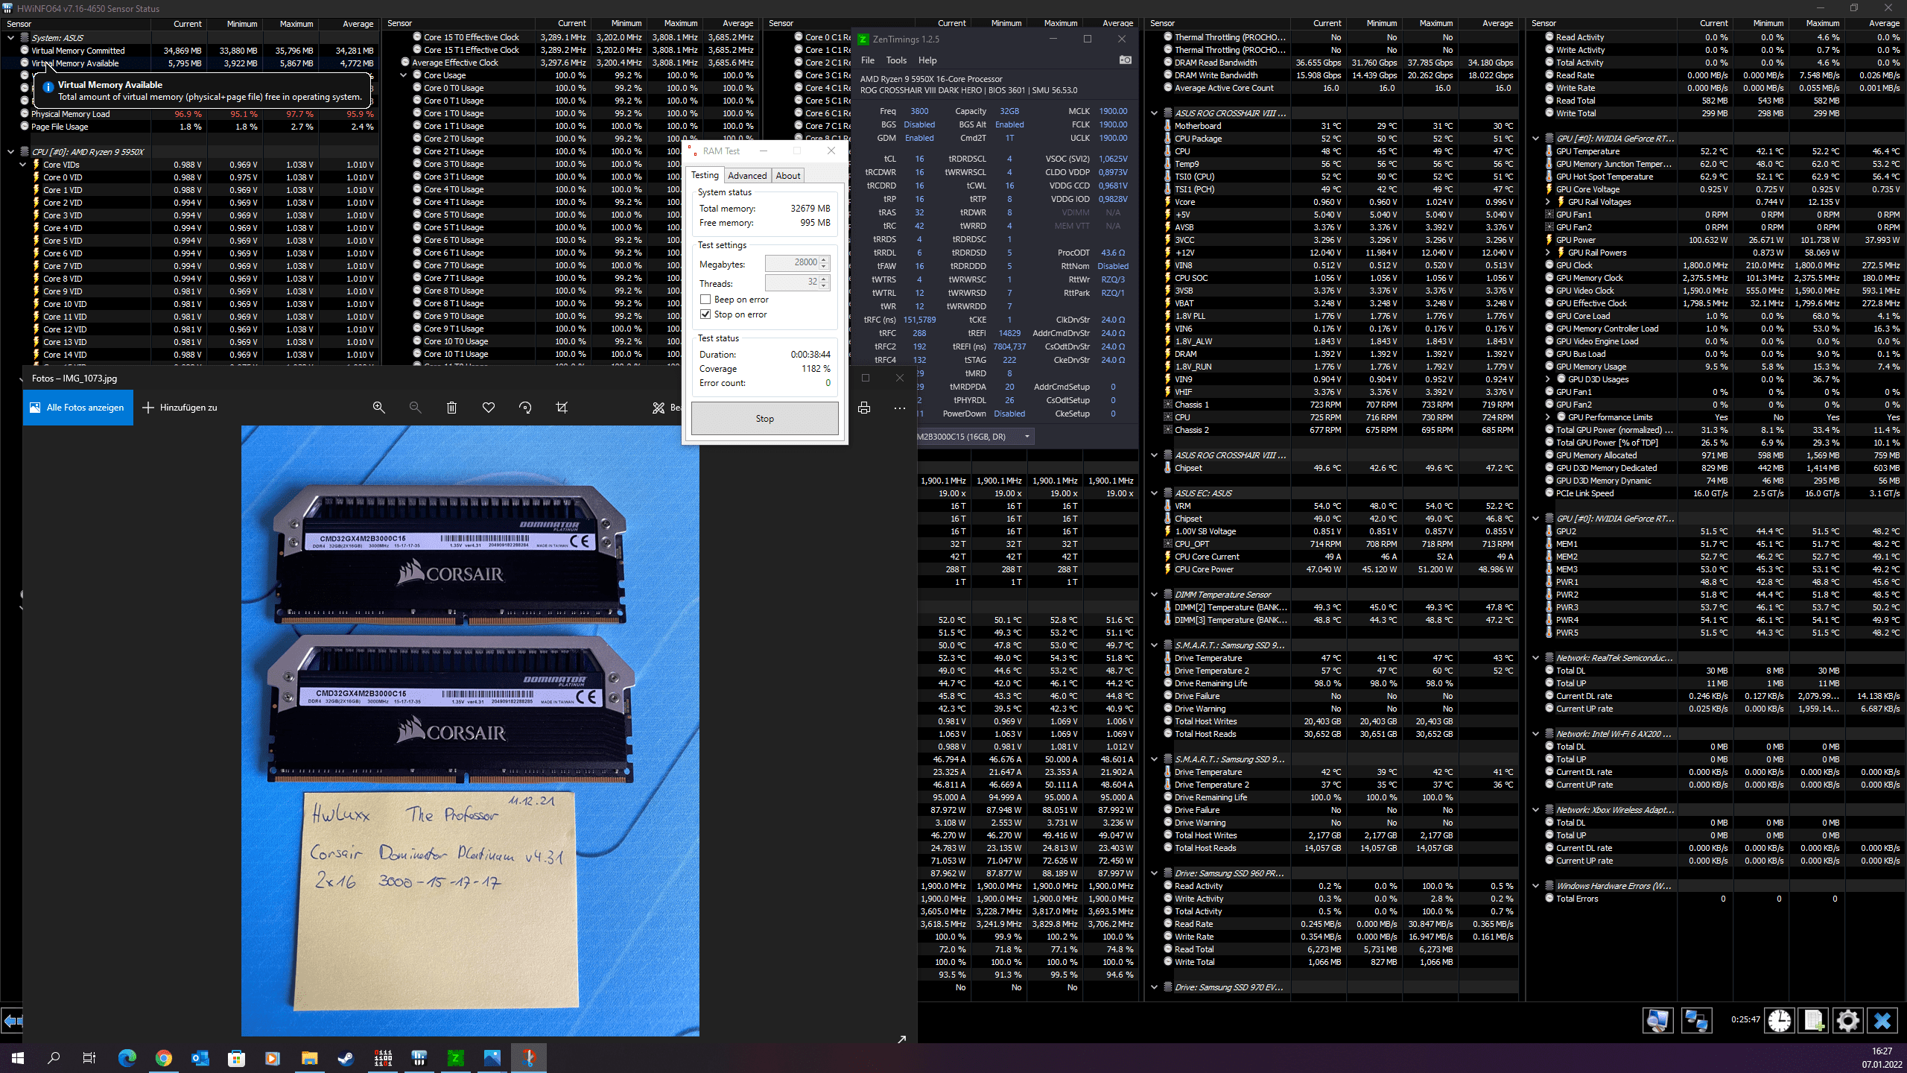Open ZenTimings File menu

pyautogui.click(x=868, y=60)
